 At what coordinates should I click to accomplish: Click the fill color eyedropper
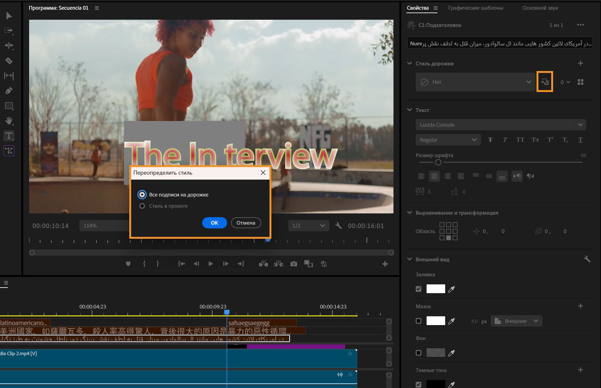coord(451,289)
